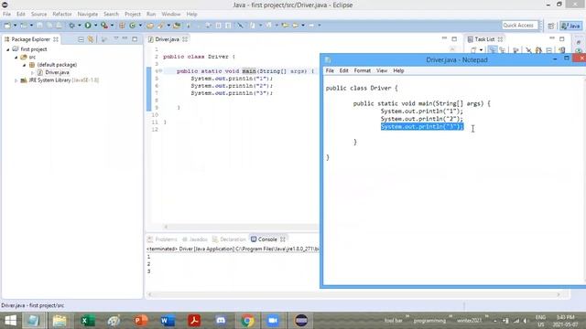
Task: Open the Debug dropdown arrow
Action: (x=80, y=26)
